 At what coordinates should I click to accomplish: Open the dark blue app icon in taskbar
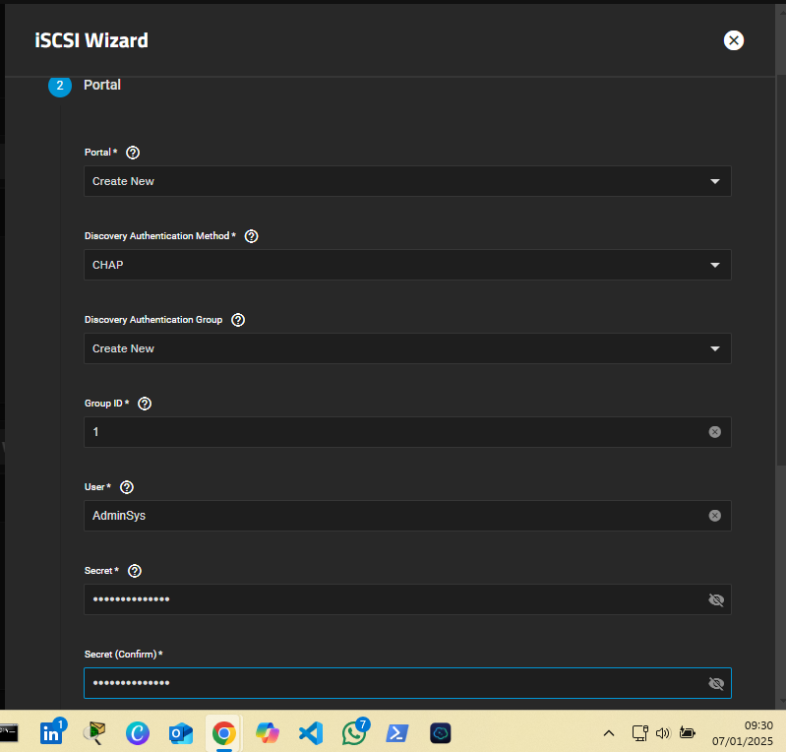441,733
